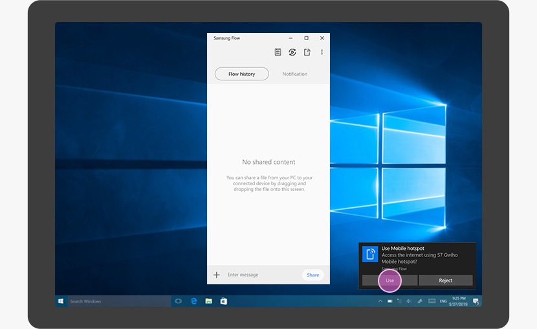
Task: Open the Action Center notifications icon
Action: pyautogui.click(x=476, y=301)
